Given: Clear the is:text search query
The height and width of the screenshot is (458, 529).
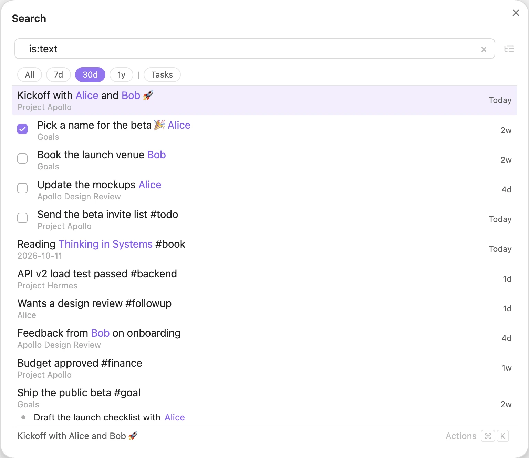Looking at the screenshot, I should [x=484, y=49].
